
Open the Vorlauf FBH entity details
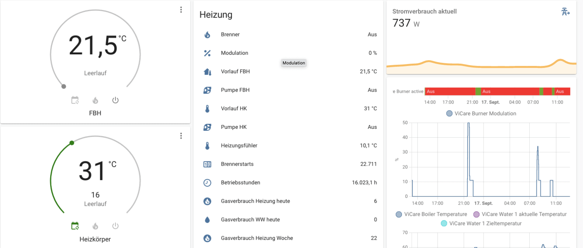pyautogui.click(x=235, y=71)
